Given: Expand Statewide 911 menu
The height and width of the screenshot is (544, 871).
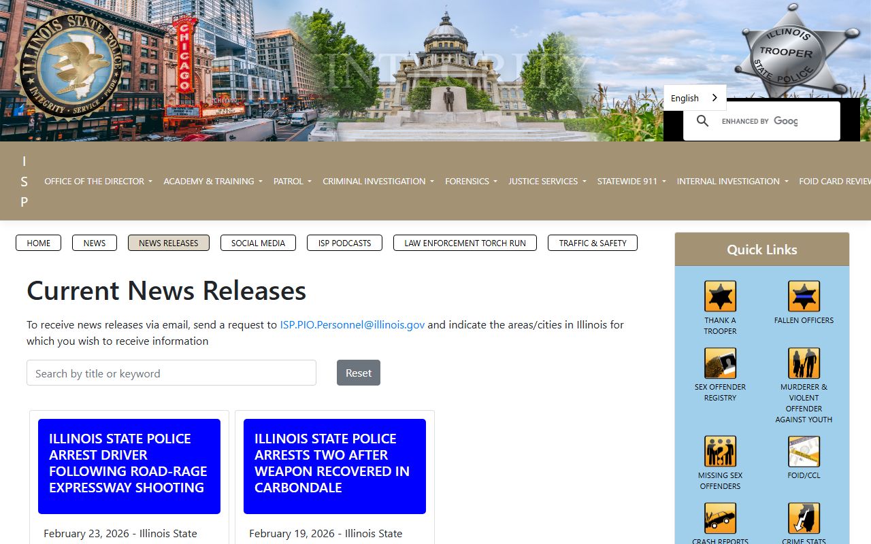Looking at the screenshot, I should [x=631, y=181].
